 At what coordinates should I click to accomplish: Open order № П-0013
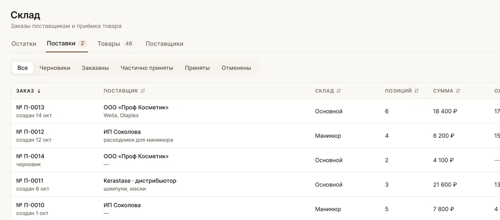[30, 107]
